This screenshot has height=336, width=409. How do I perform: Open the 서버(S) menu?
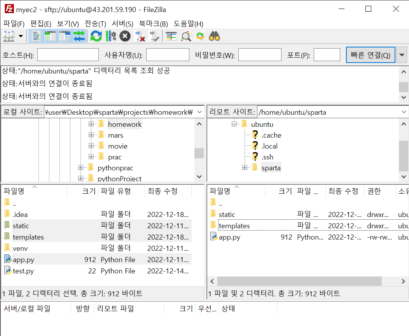[122, 24]
